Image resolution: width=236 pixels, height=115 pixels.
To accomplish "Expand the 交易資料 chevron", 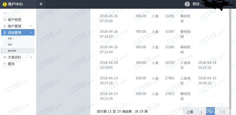I will tap(31, 57).
